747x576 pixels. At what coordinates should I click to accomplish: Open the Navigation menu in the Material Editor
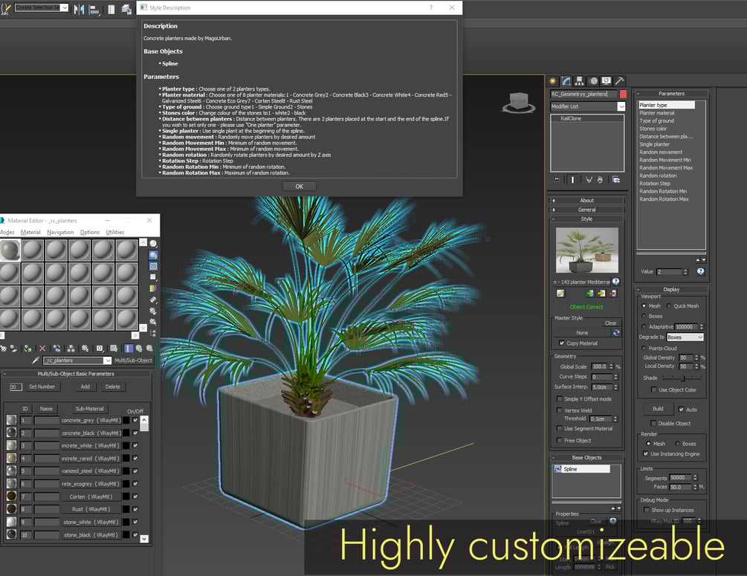[60, 233]
